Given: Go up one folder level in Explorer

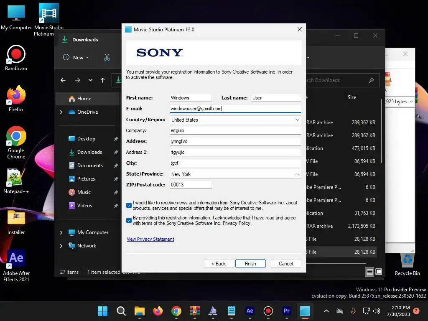Looking at the screenshot, I should [x=103, y=80].
